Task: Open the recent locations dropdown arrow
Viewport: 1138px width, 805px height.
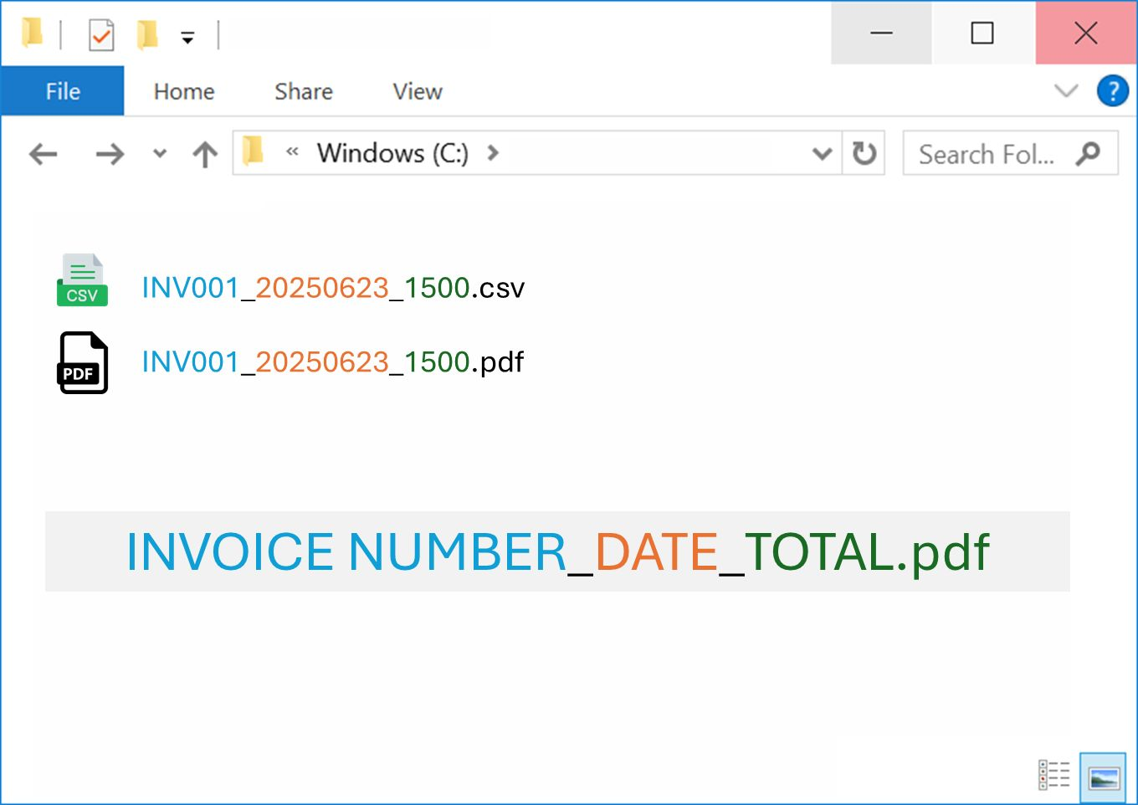Action: click(160, 154)
